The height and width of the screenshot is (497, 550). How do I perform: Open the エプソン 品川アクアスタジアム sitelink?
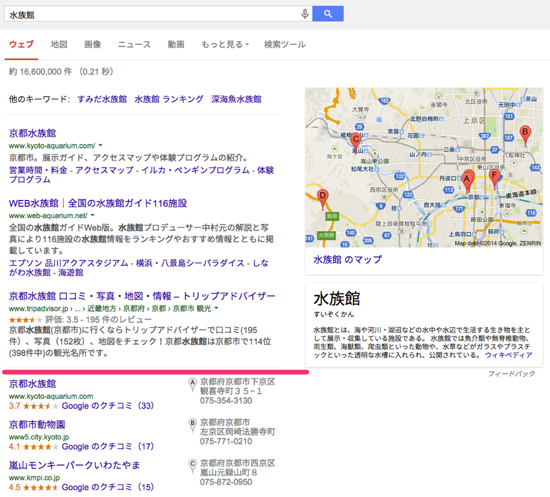[x=69, y=263]
